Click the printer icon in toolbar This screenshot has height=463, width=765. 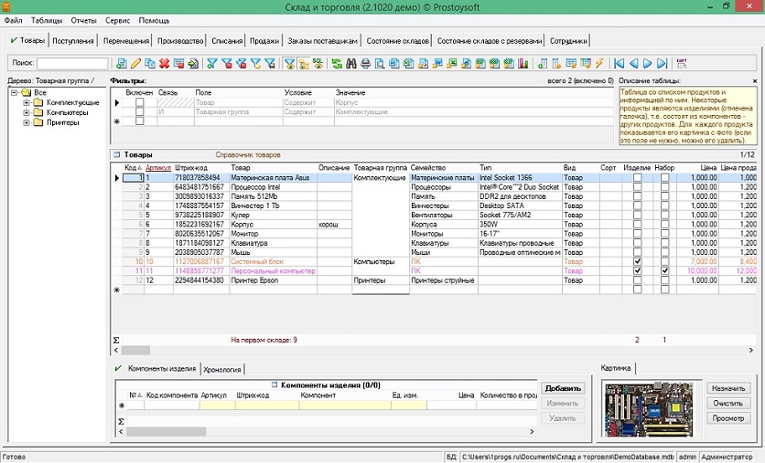(x=366, y=64)
